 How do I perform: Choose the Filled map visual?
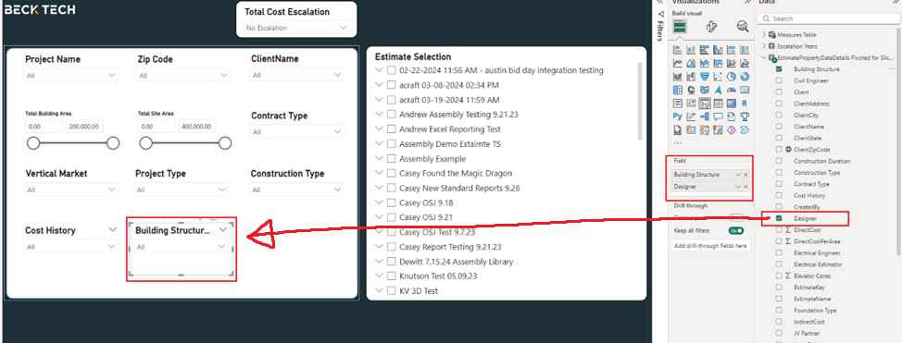click(x=705, y=90)
